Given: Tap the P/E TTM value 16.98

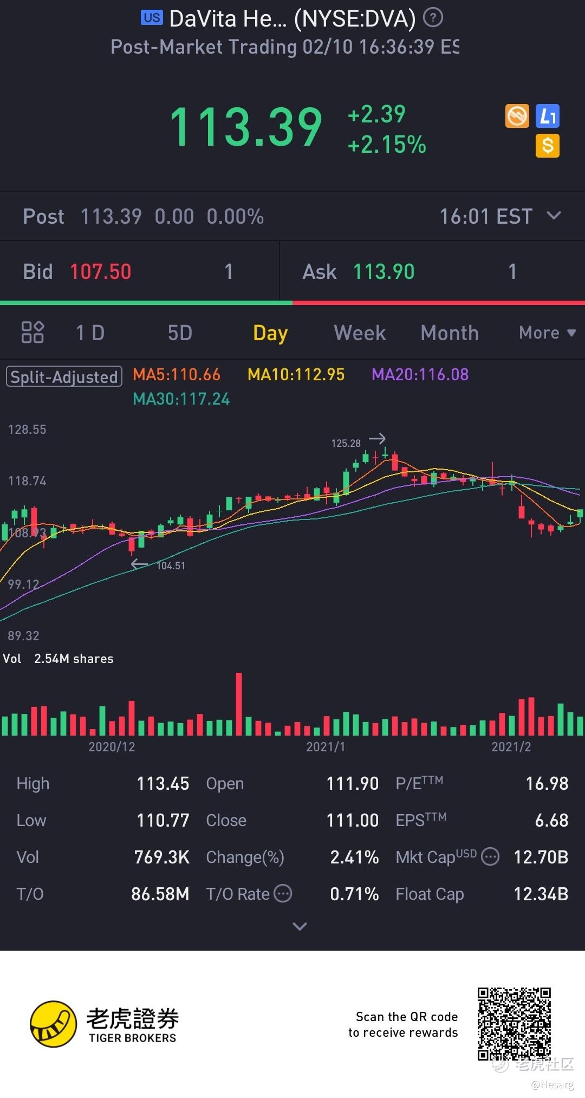Looking at the screenshot, I should coord(547,783).
